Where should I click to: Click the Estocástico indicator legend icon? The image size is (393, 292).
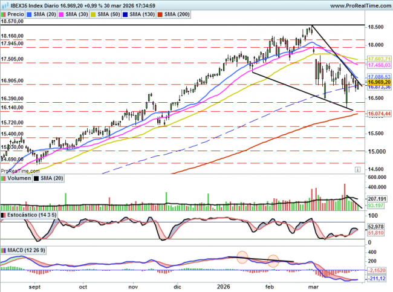pos(4,215)
